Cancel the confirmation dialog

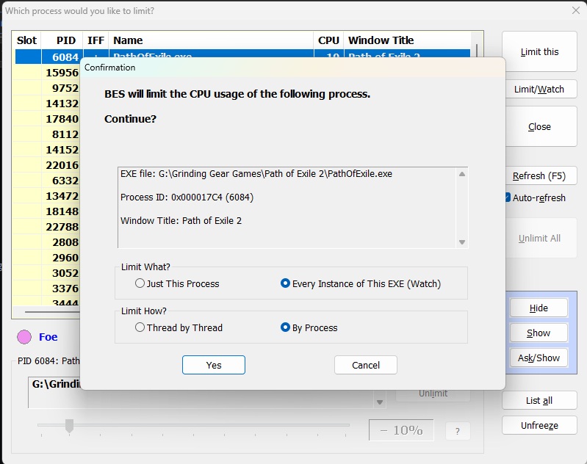[366, 365]
